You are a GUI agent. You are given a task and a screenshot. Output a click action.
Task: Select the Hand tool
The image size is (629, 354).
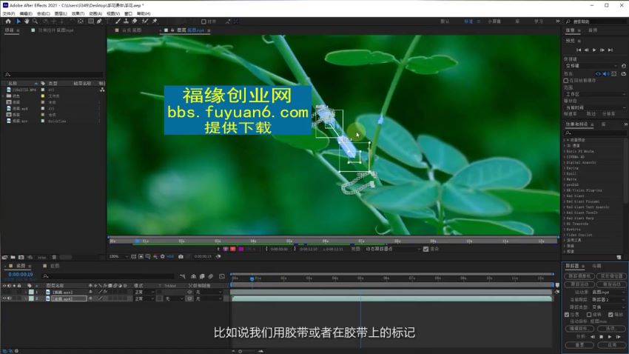click(x=27, y=21)
